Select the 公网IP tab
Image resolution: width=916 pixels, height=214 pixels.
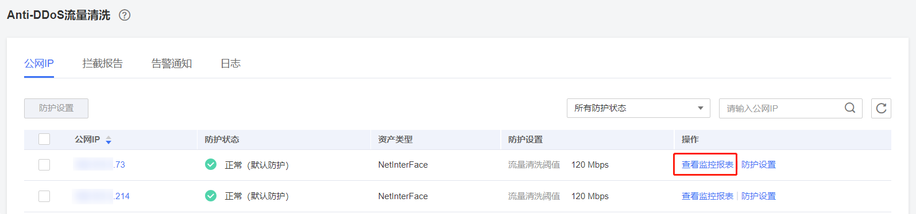(x=39, y=64)
